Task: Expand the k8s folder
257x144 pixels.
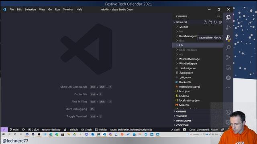Action: 198,45
